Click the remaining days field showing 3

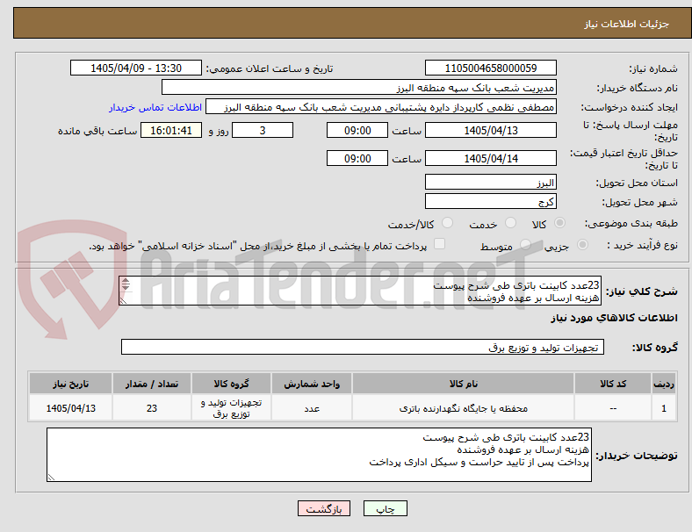263,130
